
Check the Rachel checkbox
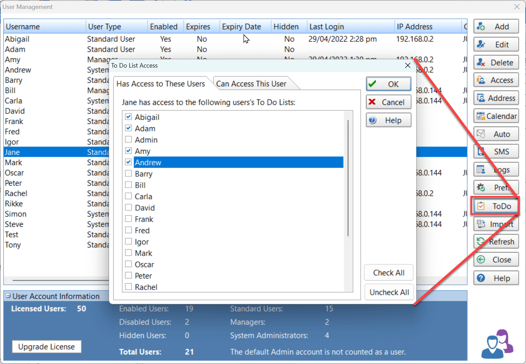(x=128, y=286)
